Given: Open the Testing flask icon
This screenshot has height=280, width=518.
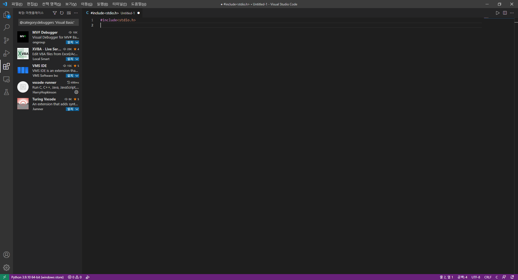Looking at the screenshot, I should 6,92.
